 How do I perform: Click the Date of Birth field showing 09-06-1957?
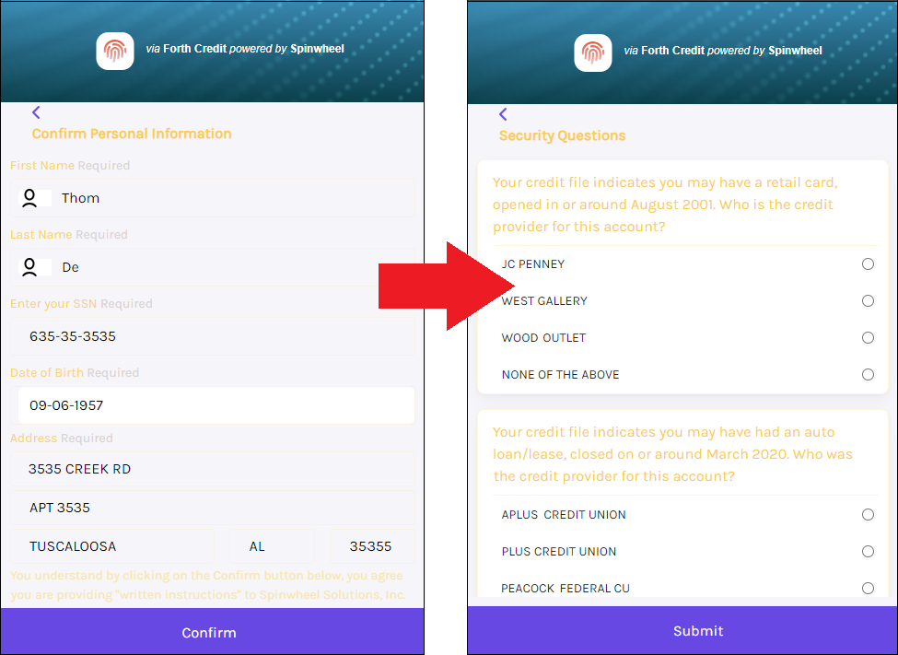click(216, 404)
